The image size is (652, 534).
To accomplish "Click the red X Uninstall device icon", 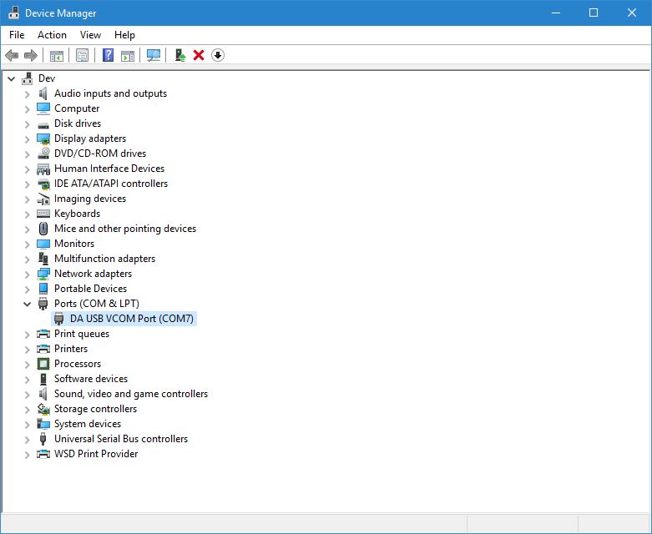I will [x=199, y=55].
